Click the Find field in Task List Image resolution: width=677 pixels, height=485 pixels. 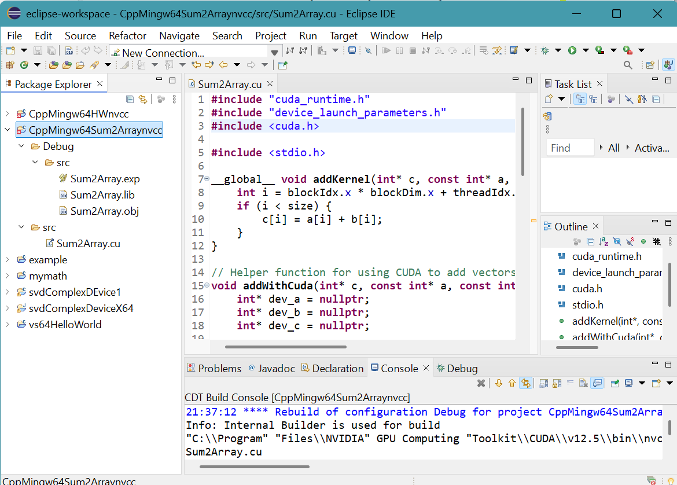pos(570,148)
